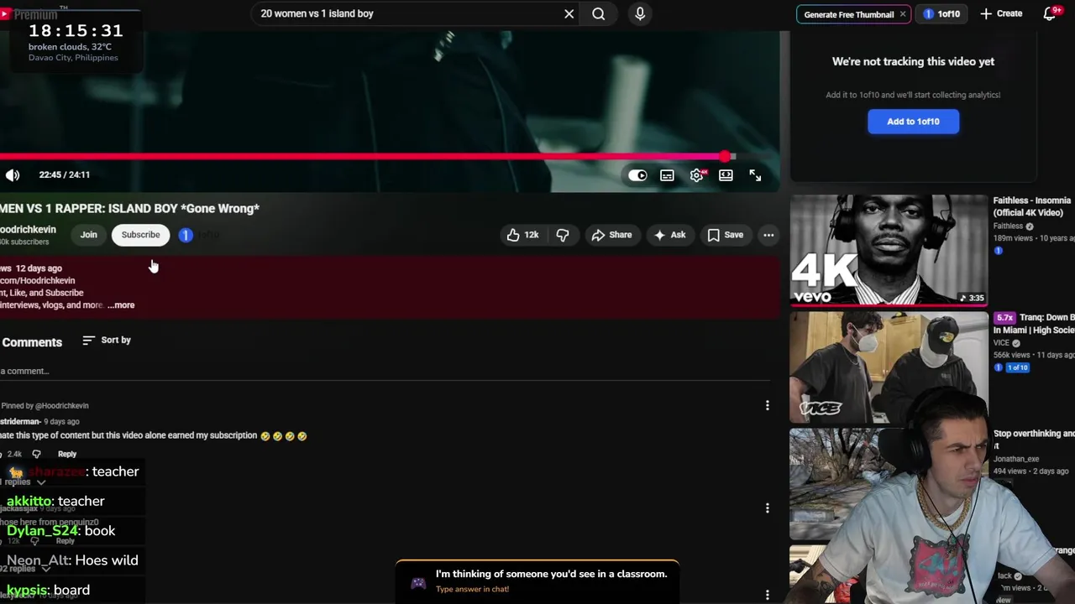The width and height of the screenshot is (1075, 604).
Task: Dismiss the Generate Free Thumbnail chip
Action: coord(903,14)
